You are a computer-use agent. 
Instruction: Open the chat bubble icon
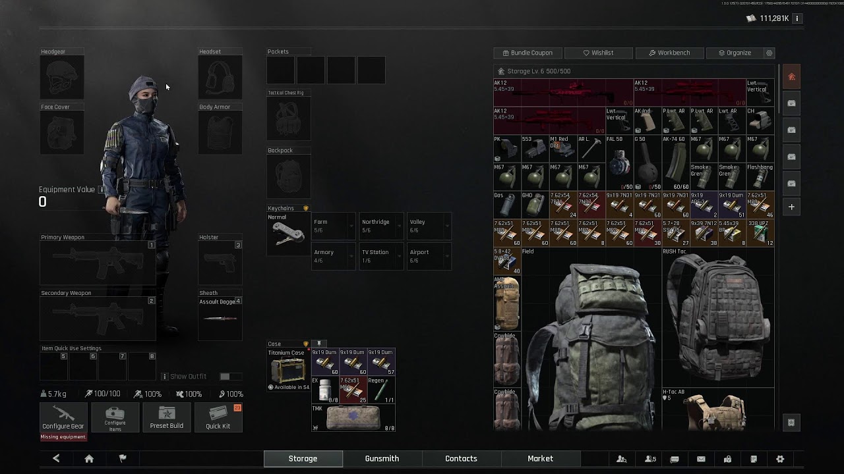click(x=675, y=459)
